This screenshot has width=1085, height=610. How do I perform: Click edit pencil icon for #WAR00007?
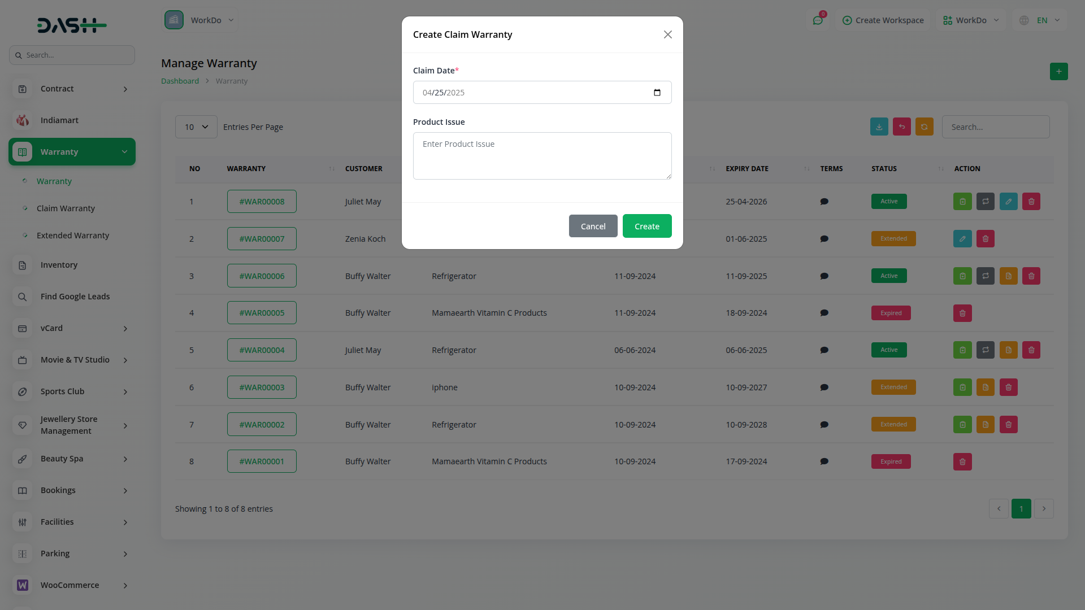(962, 239)
